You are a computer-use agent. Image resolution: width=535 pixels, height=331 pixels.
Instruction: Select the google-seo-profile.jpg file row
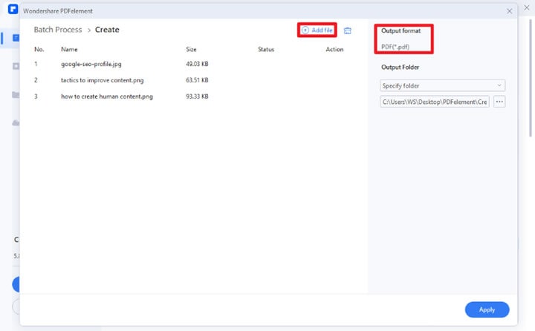[x=192, y=64]
